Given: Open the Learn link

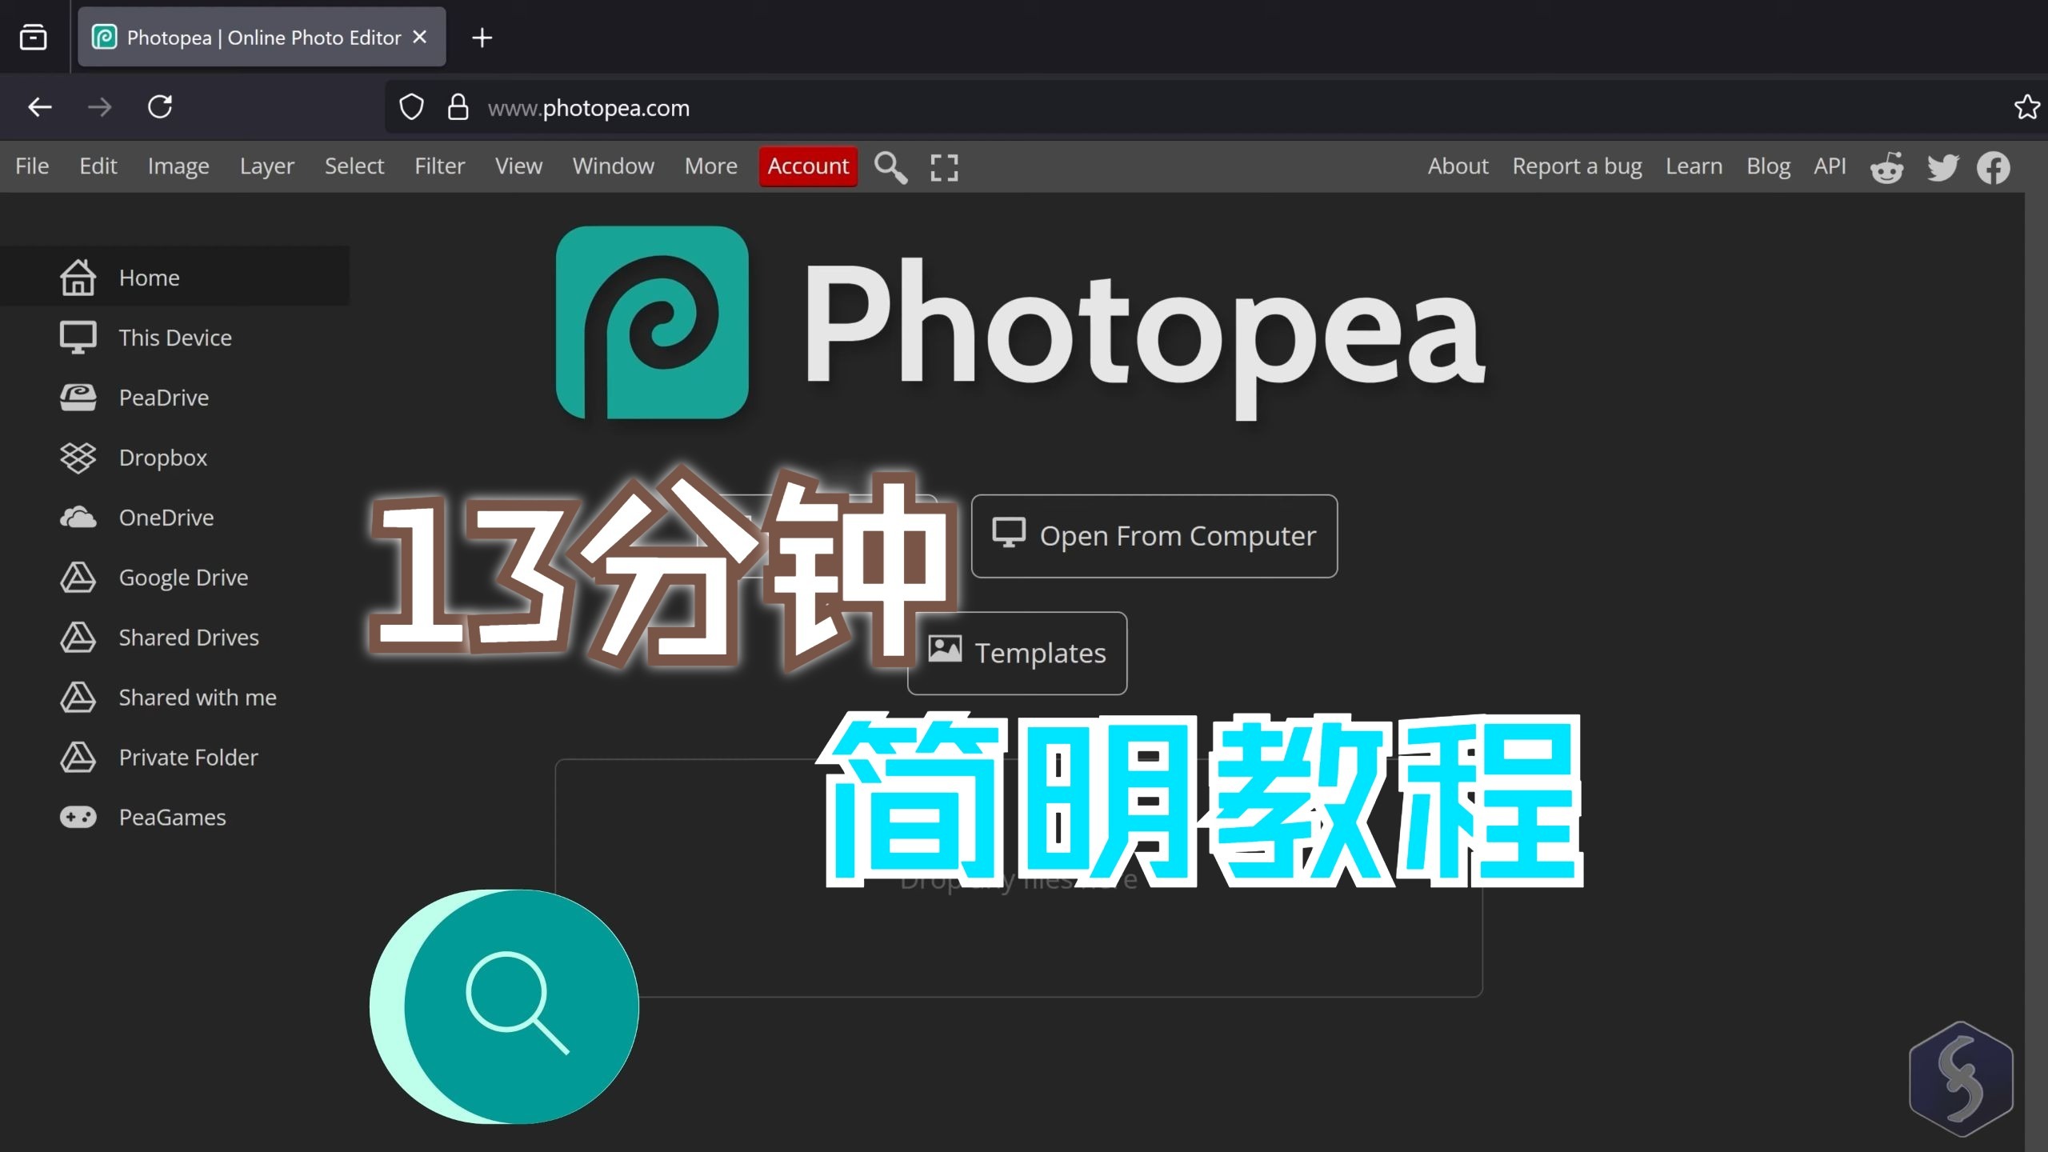Looking at the screenshot, I should [1694, 166].
